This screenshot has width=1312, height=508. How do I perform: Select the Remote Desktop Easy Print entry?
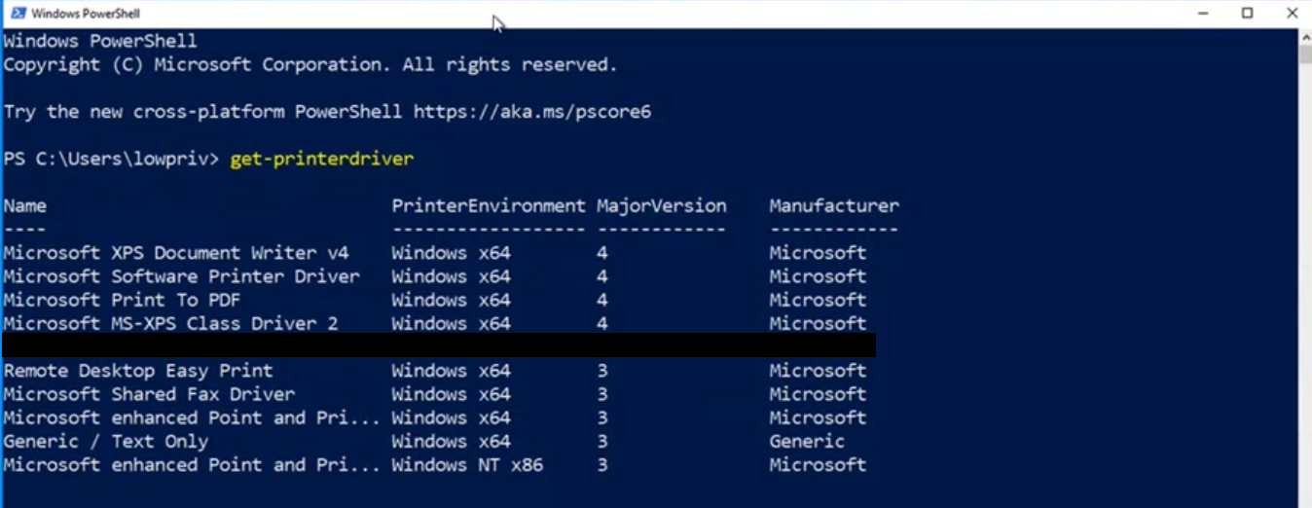click(137, 371)
